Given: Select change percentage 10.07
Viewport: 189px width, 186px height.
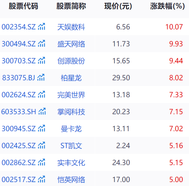Looking at the screenshot, I should [174, 27].
